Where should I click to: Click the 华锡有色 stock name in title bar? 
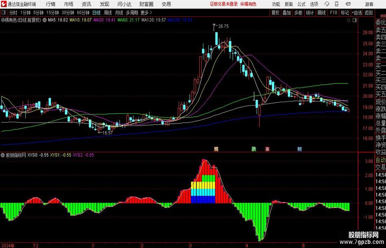[x=248, y=4]
